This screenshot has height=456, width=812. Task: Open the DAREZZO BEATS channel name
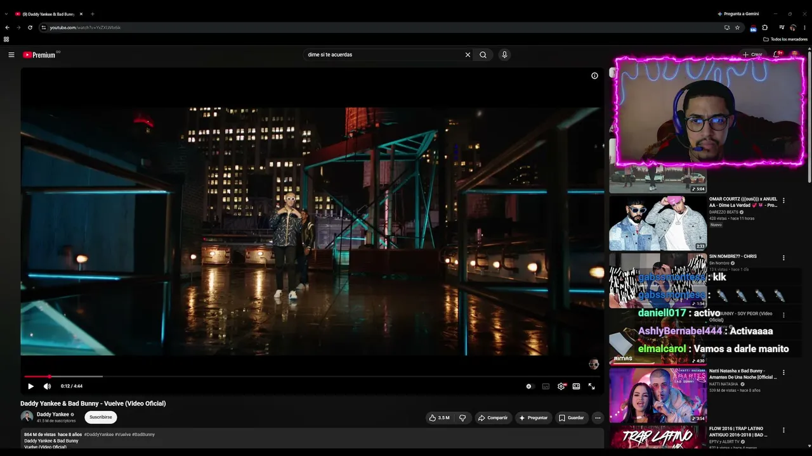coord(724,212)
